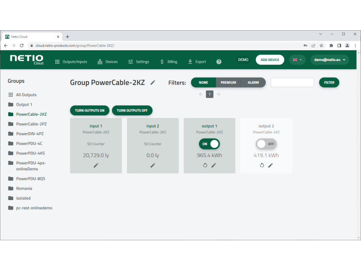Go to previous page arrow in pagination
The image size is (361, 271).
pos(201,94)
